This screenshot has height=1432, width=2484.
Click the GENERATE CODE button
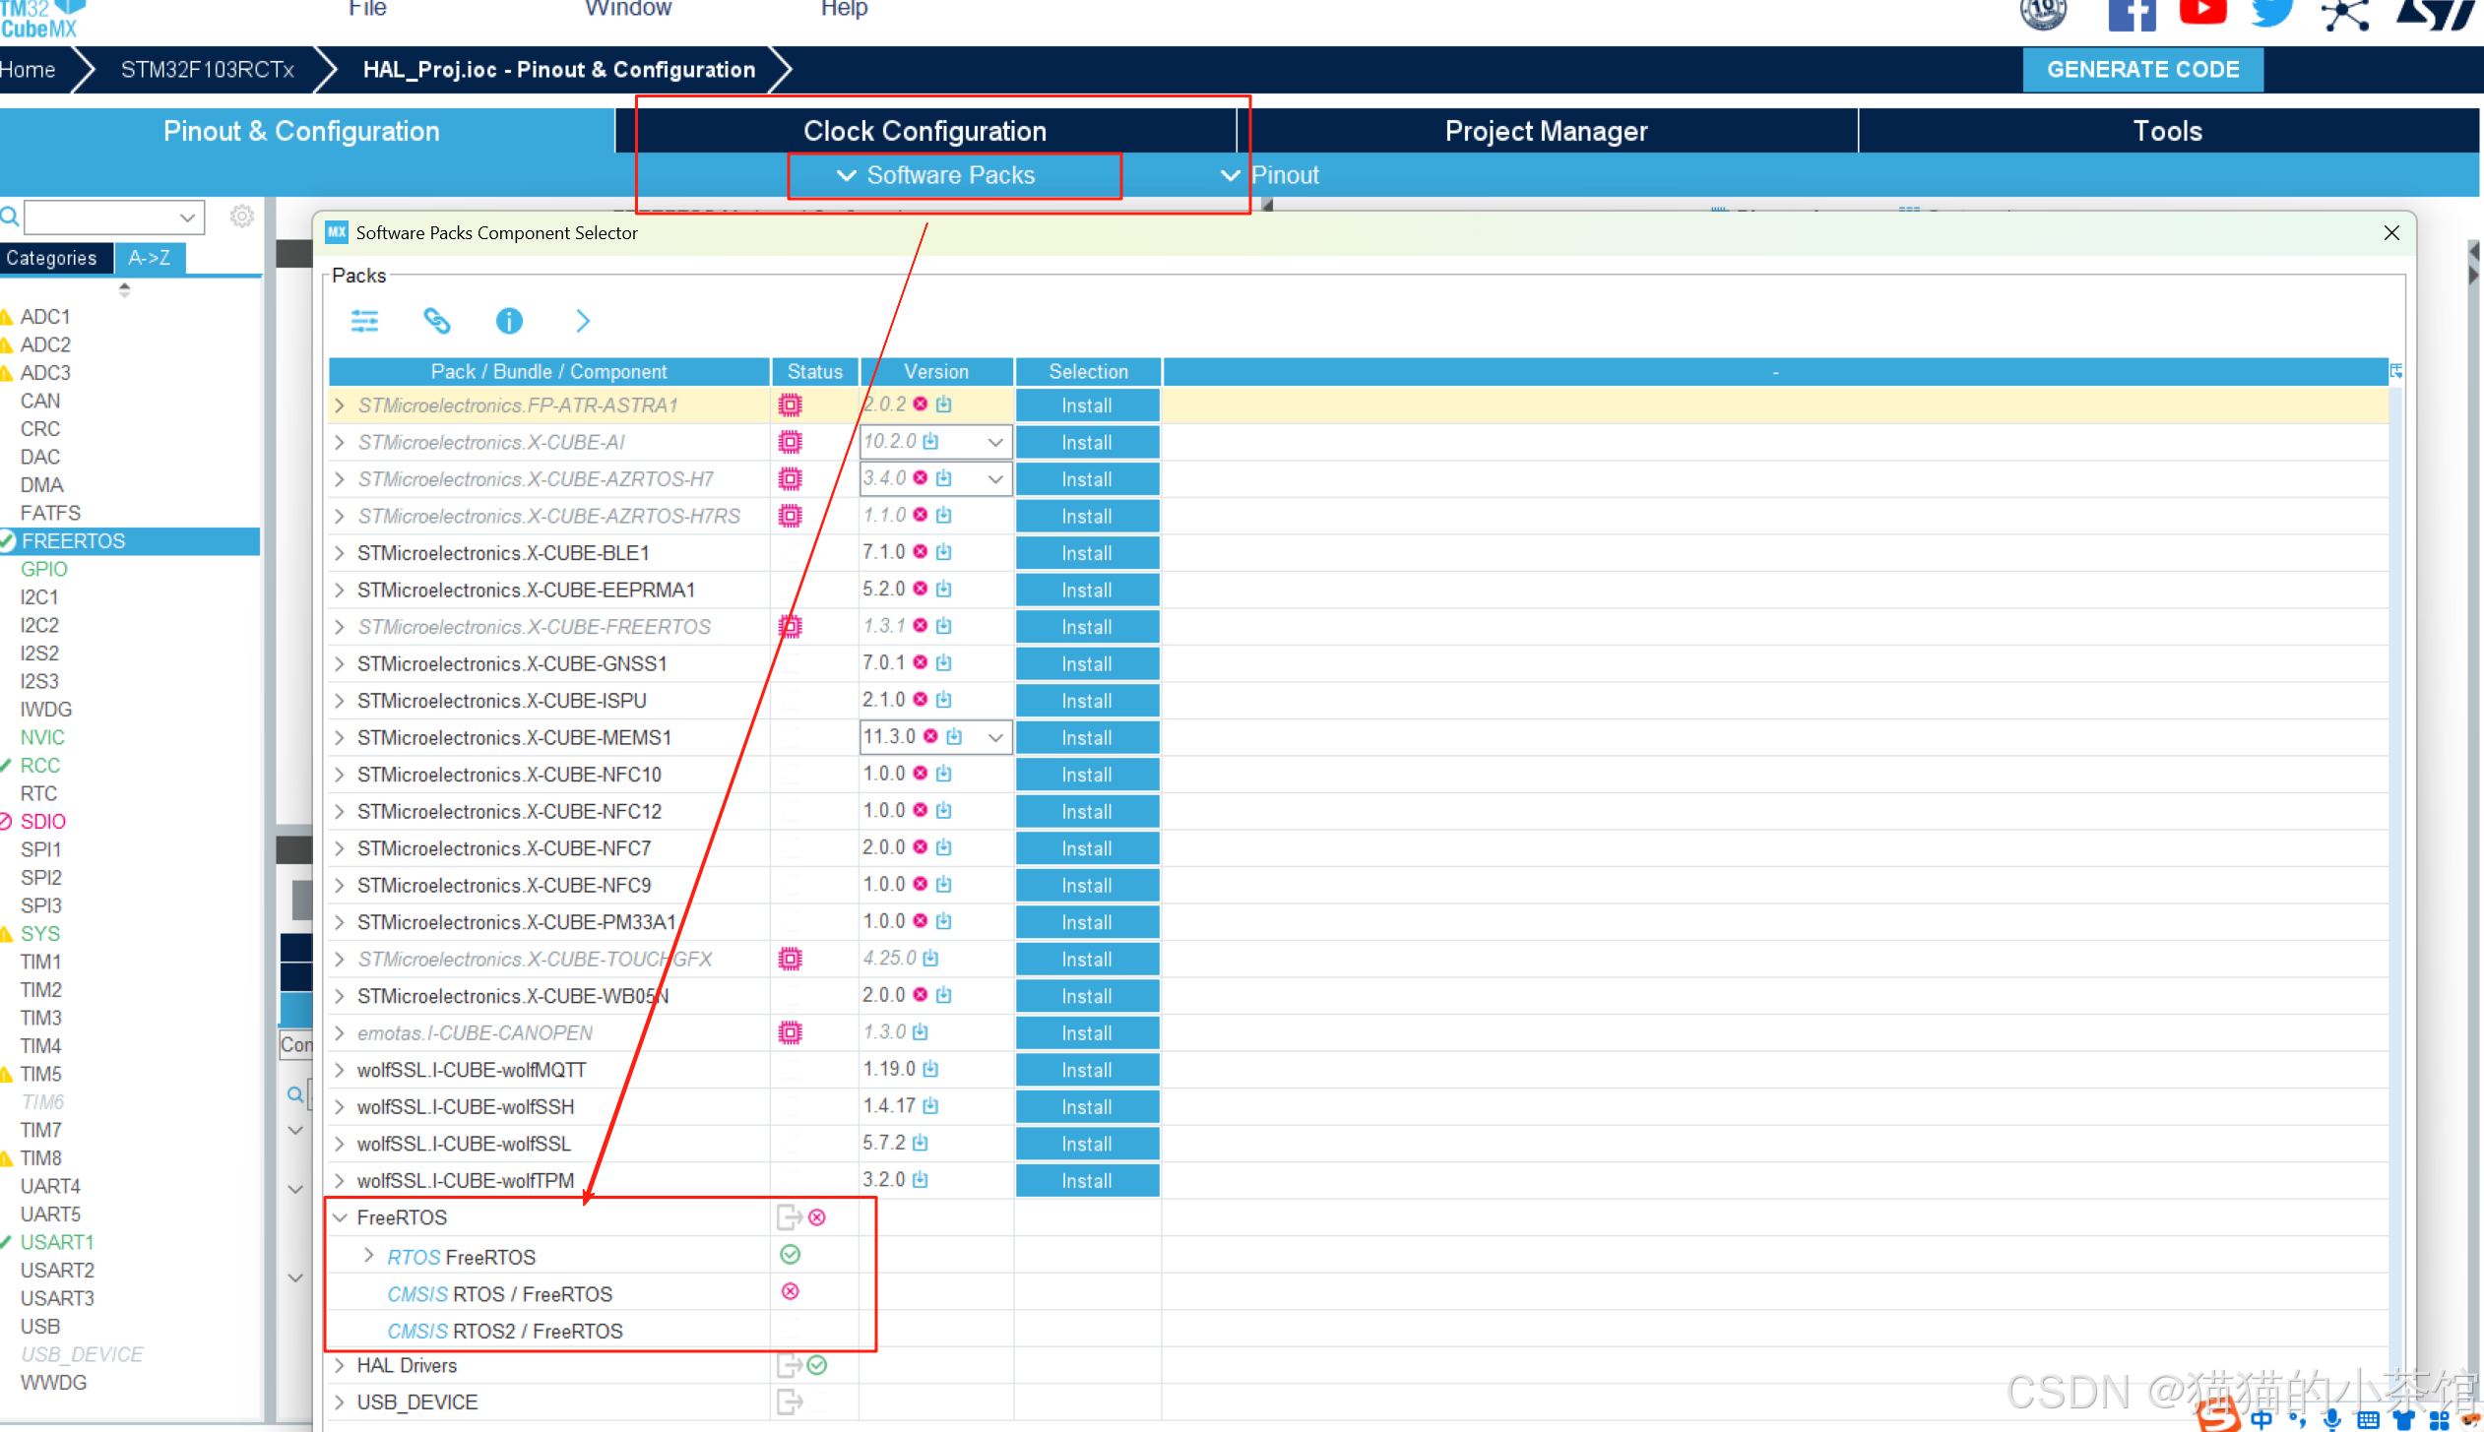pos(2142,69)
